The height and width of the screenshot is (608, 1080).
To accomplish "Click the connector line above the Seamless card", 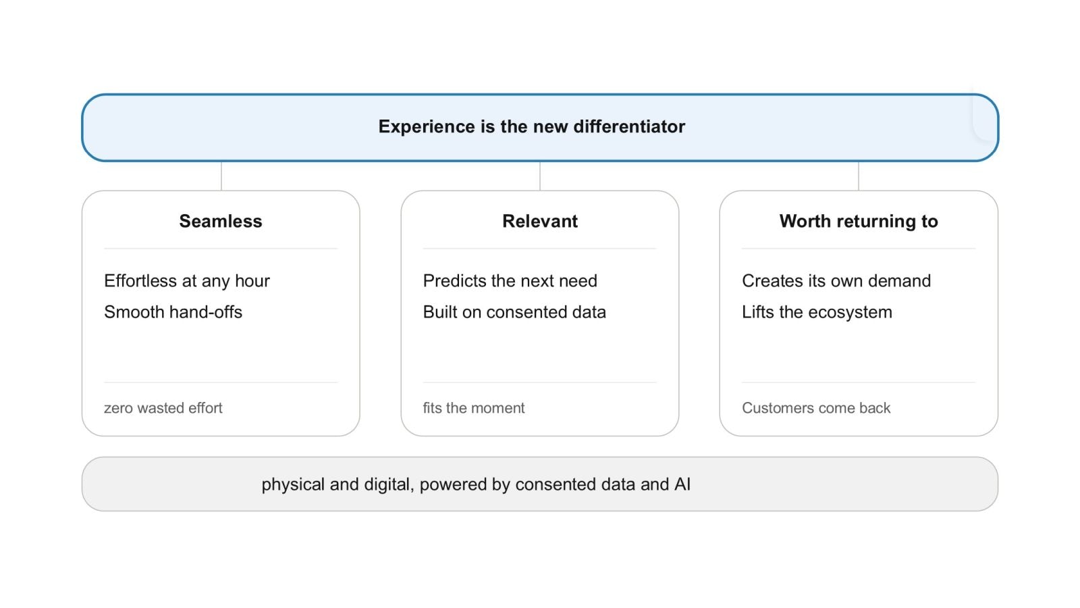I will [221, 176].
